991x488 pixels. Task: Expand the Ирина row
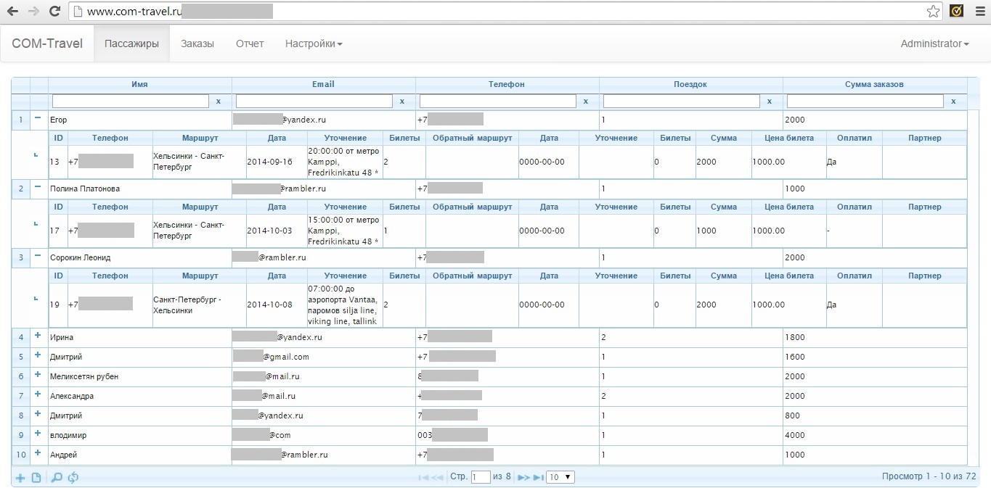pyautogui.click(x=38, y=336)
